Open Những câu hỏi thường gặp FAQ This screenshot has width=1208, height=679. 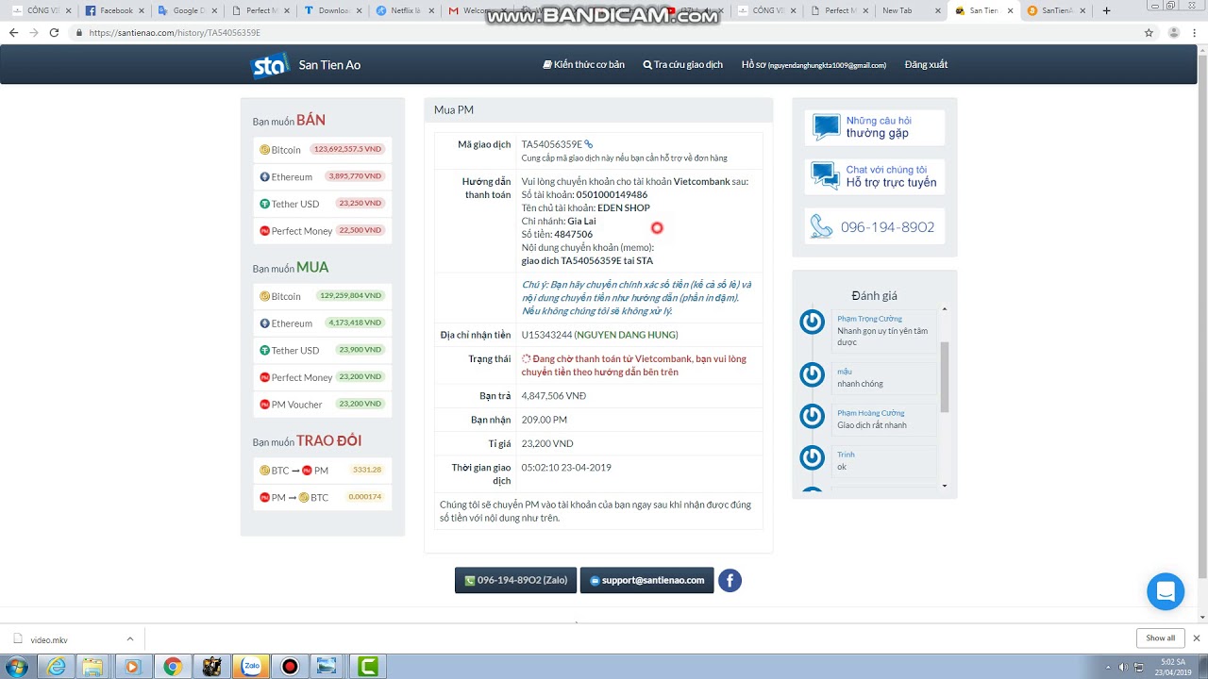[874, 127]
